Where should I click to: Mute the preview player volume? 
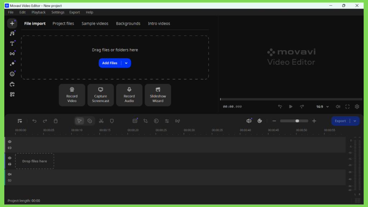pos(338,106)
